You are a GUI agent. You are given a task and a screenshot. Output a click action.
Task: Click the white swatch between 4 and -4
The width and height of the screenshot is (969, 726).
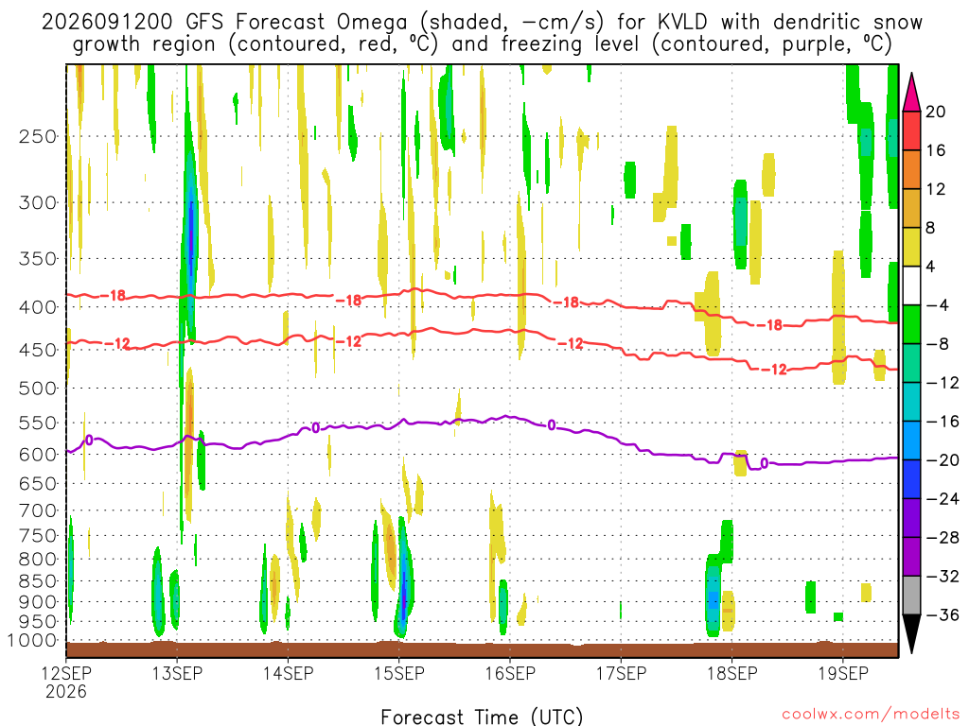tap(911, 285)
